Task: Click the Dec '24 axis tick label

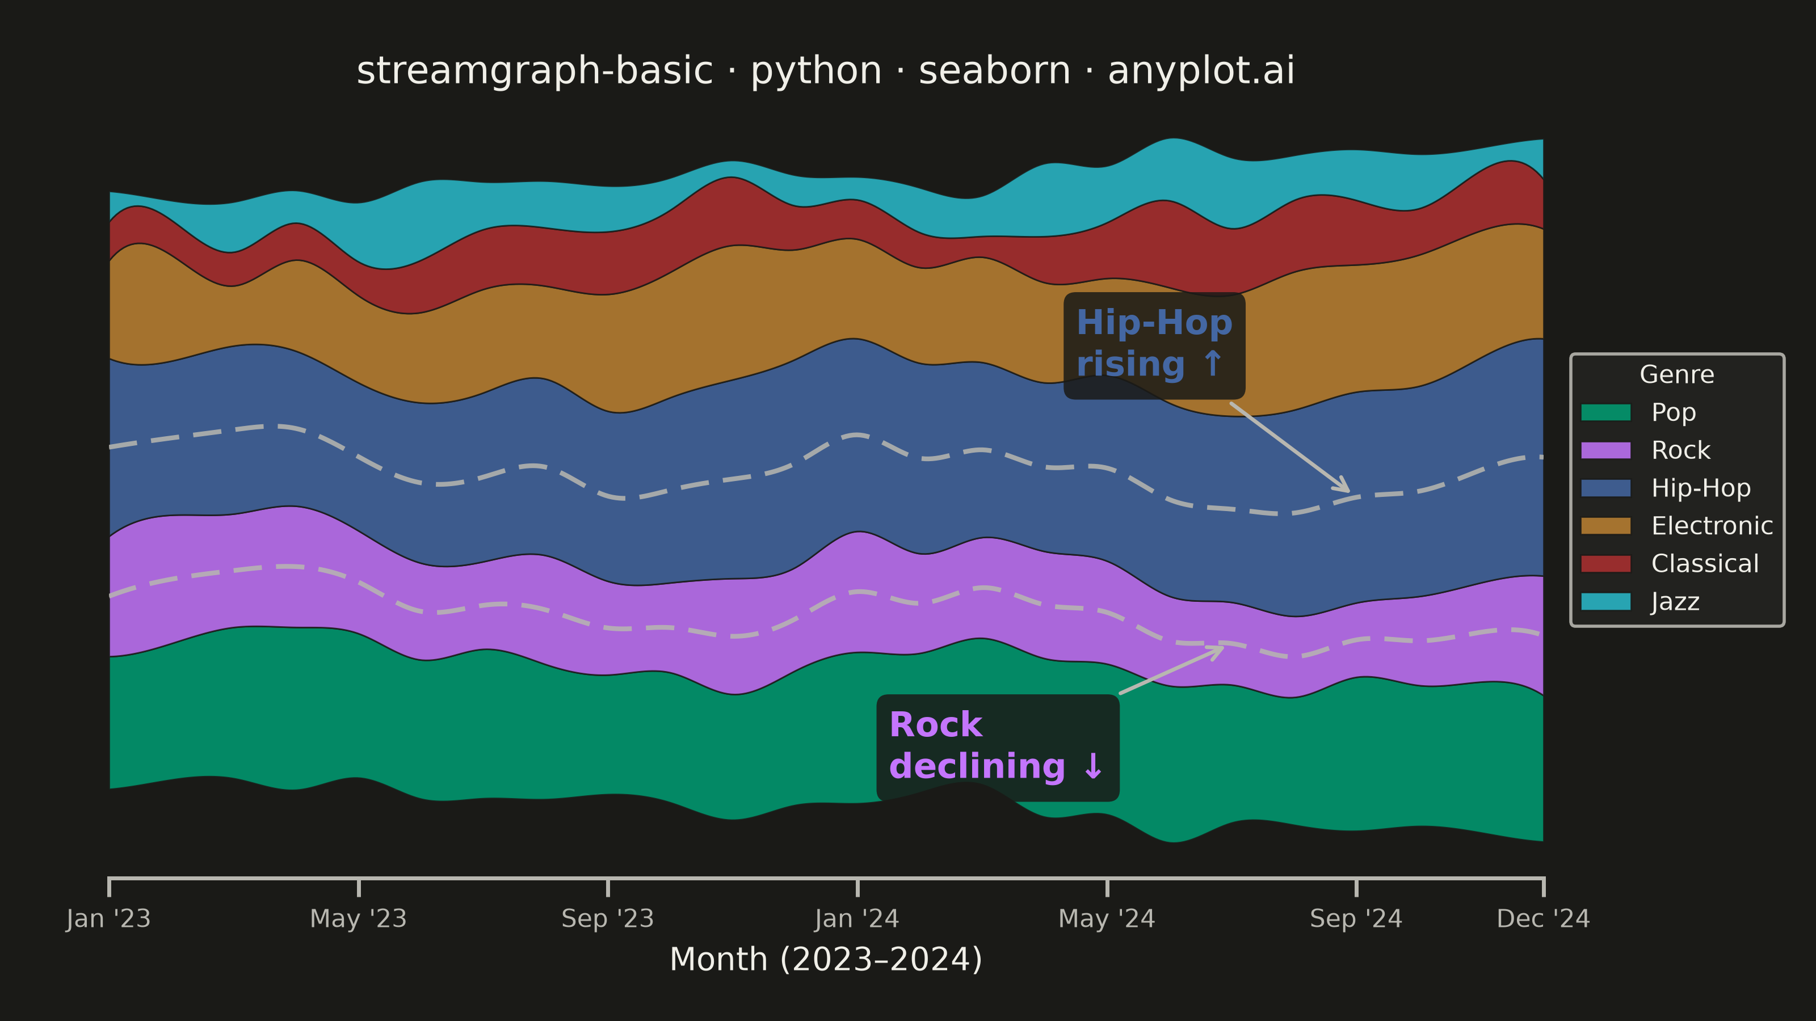Action: [1543, 919]
